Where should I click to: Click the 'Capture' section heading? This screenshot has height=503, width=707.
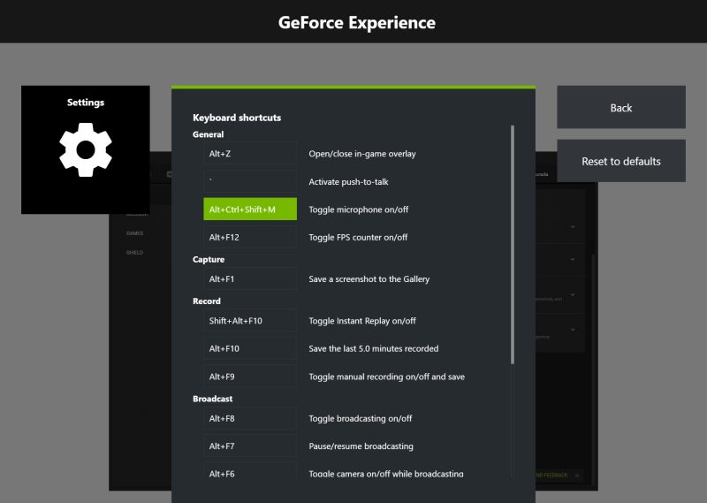coord(209,259)
